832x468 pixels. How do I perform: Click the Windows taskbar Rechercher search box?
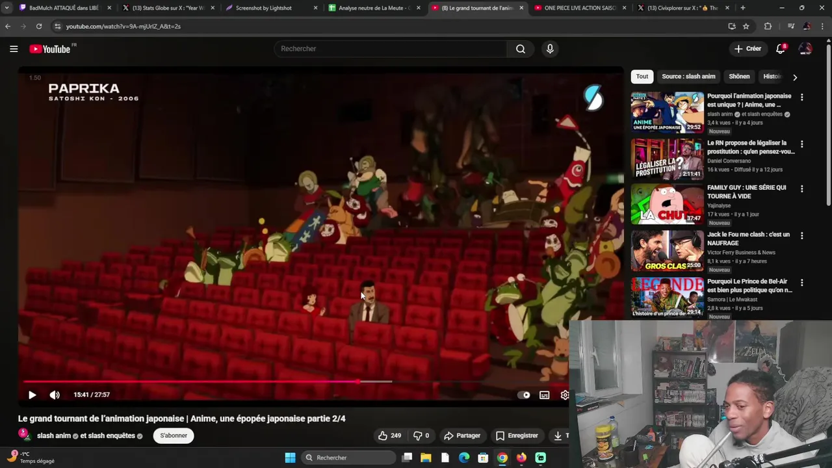(349, 458)
